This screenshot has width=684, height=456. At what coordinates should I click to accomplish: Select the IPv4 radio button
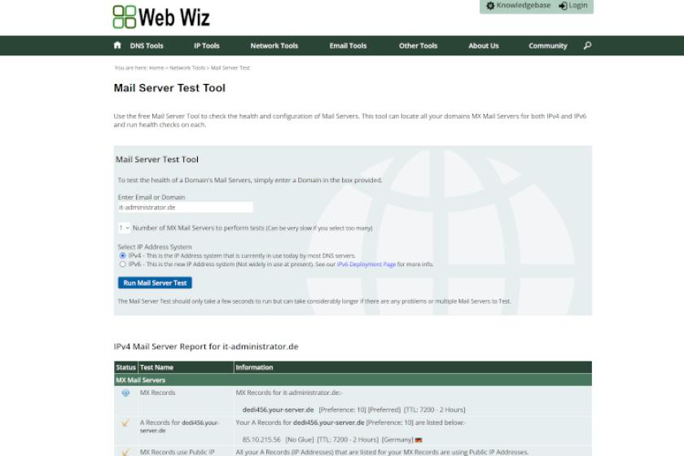(123, 256)
